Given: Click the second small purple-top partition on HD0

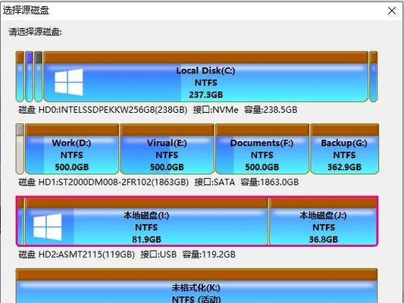Looking at the screenshot, I should point(29,77).
